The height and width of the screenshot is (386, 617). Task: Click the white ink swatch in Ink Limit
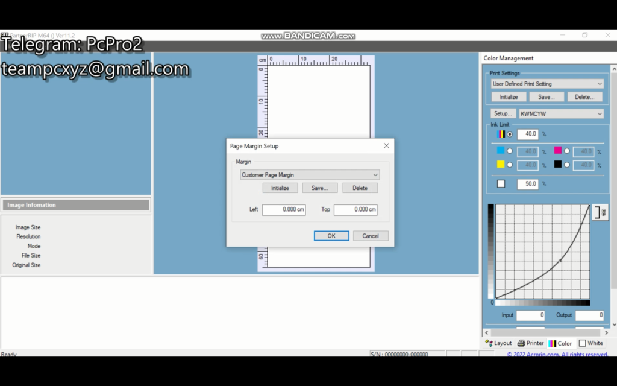[501, 183]
